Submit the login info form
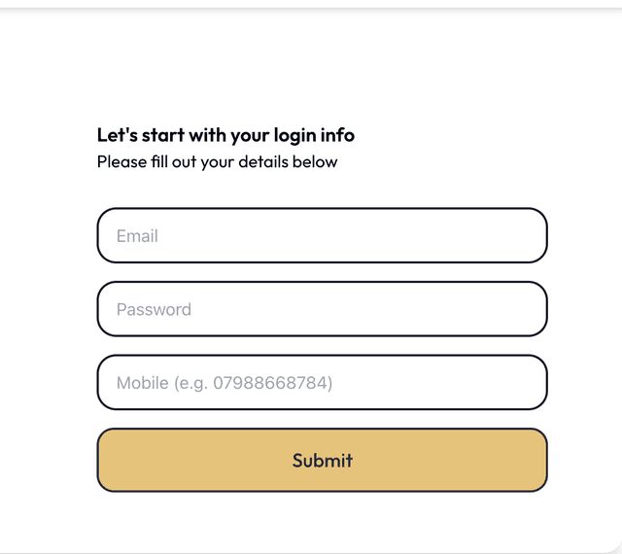This screenshot has width=622, height=554. tap(322, 460)
